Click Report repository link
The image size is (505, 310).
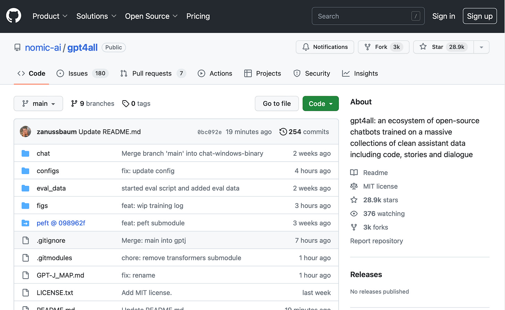point(377,241)
